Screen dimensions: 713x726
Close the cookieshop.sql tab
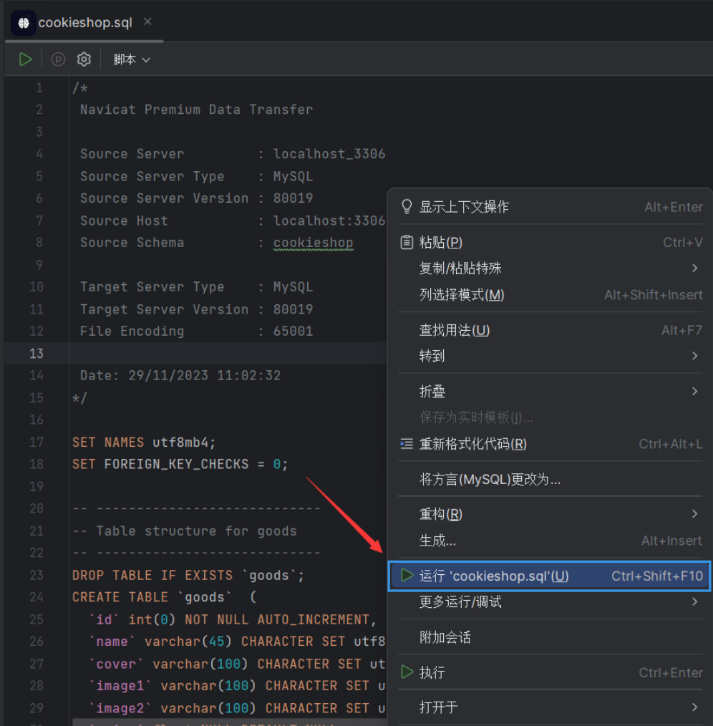(x=147, y=22)
